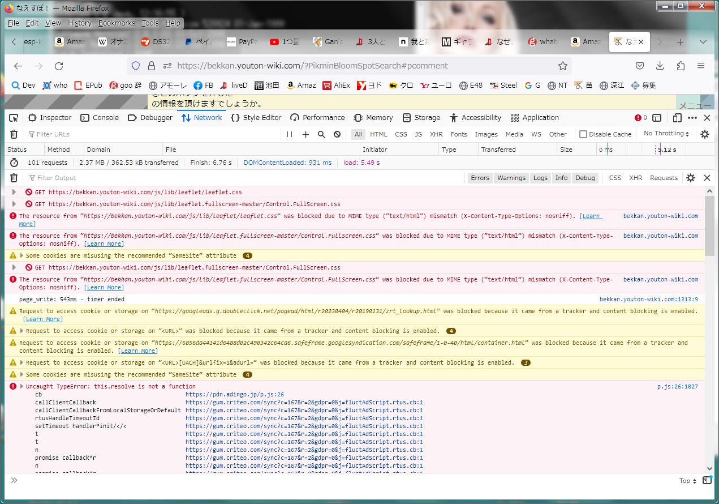The image size is (719, 504).
Task: Pause network recording button
Action: coord(290,134)
